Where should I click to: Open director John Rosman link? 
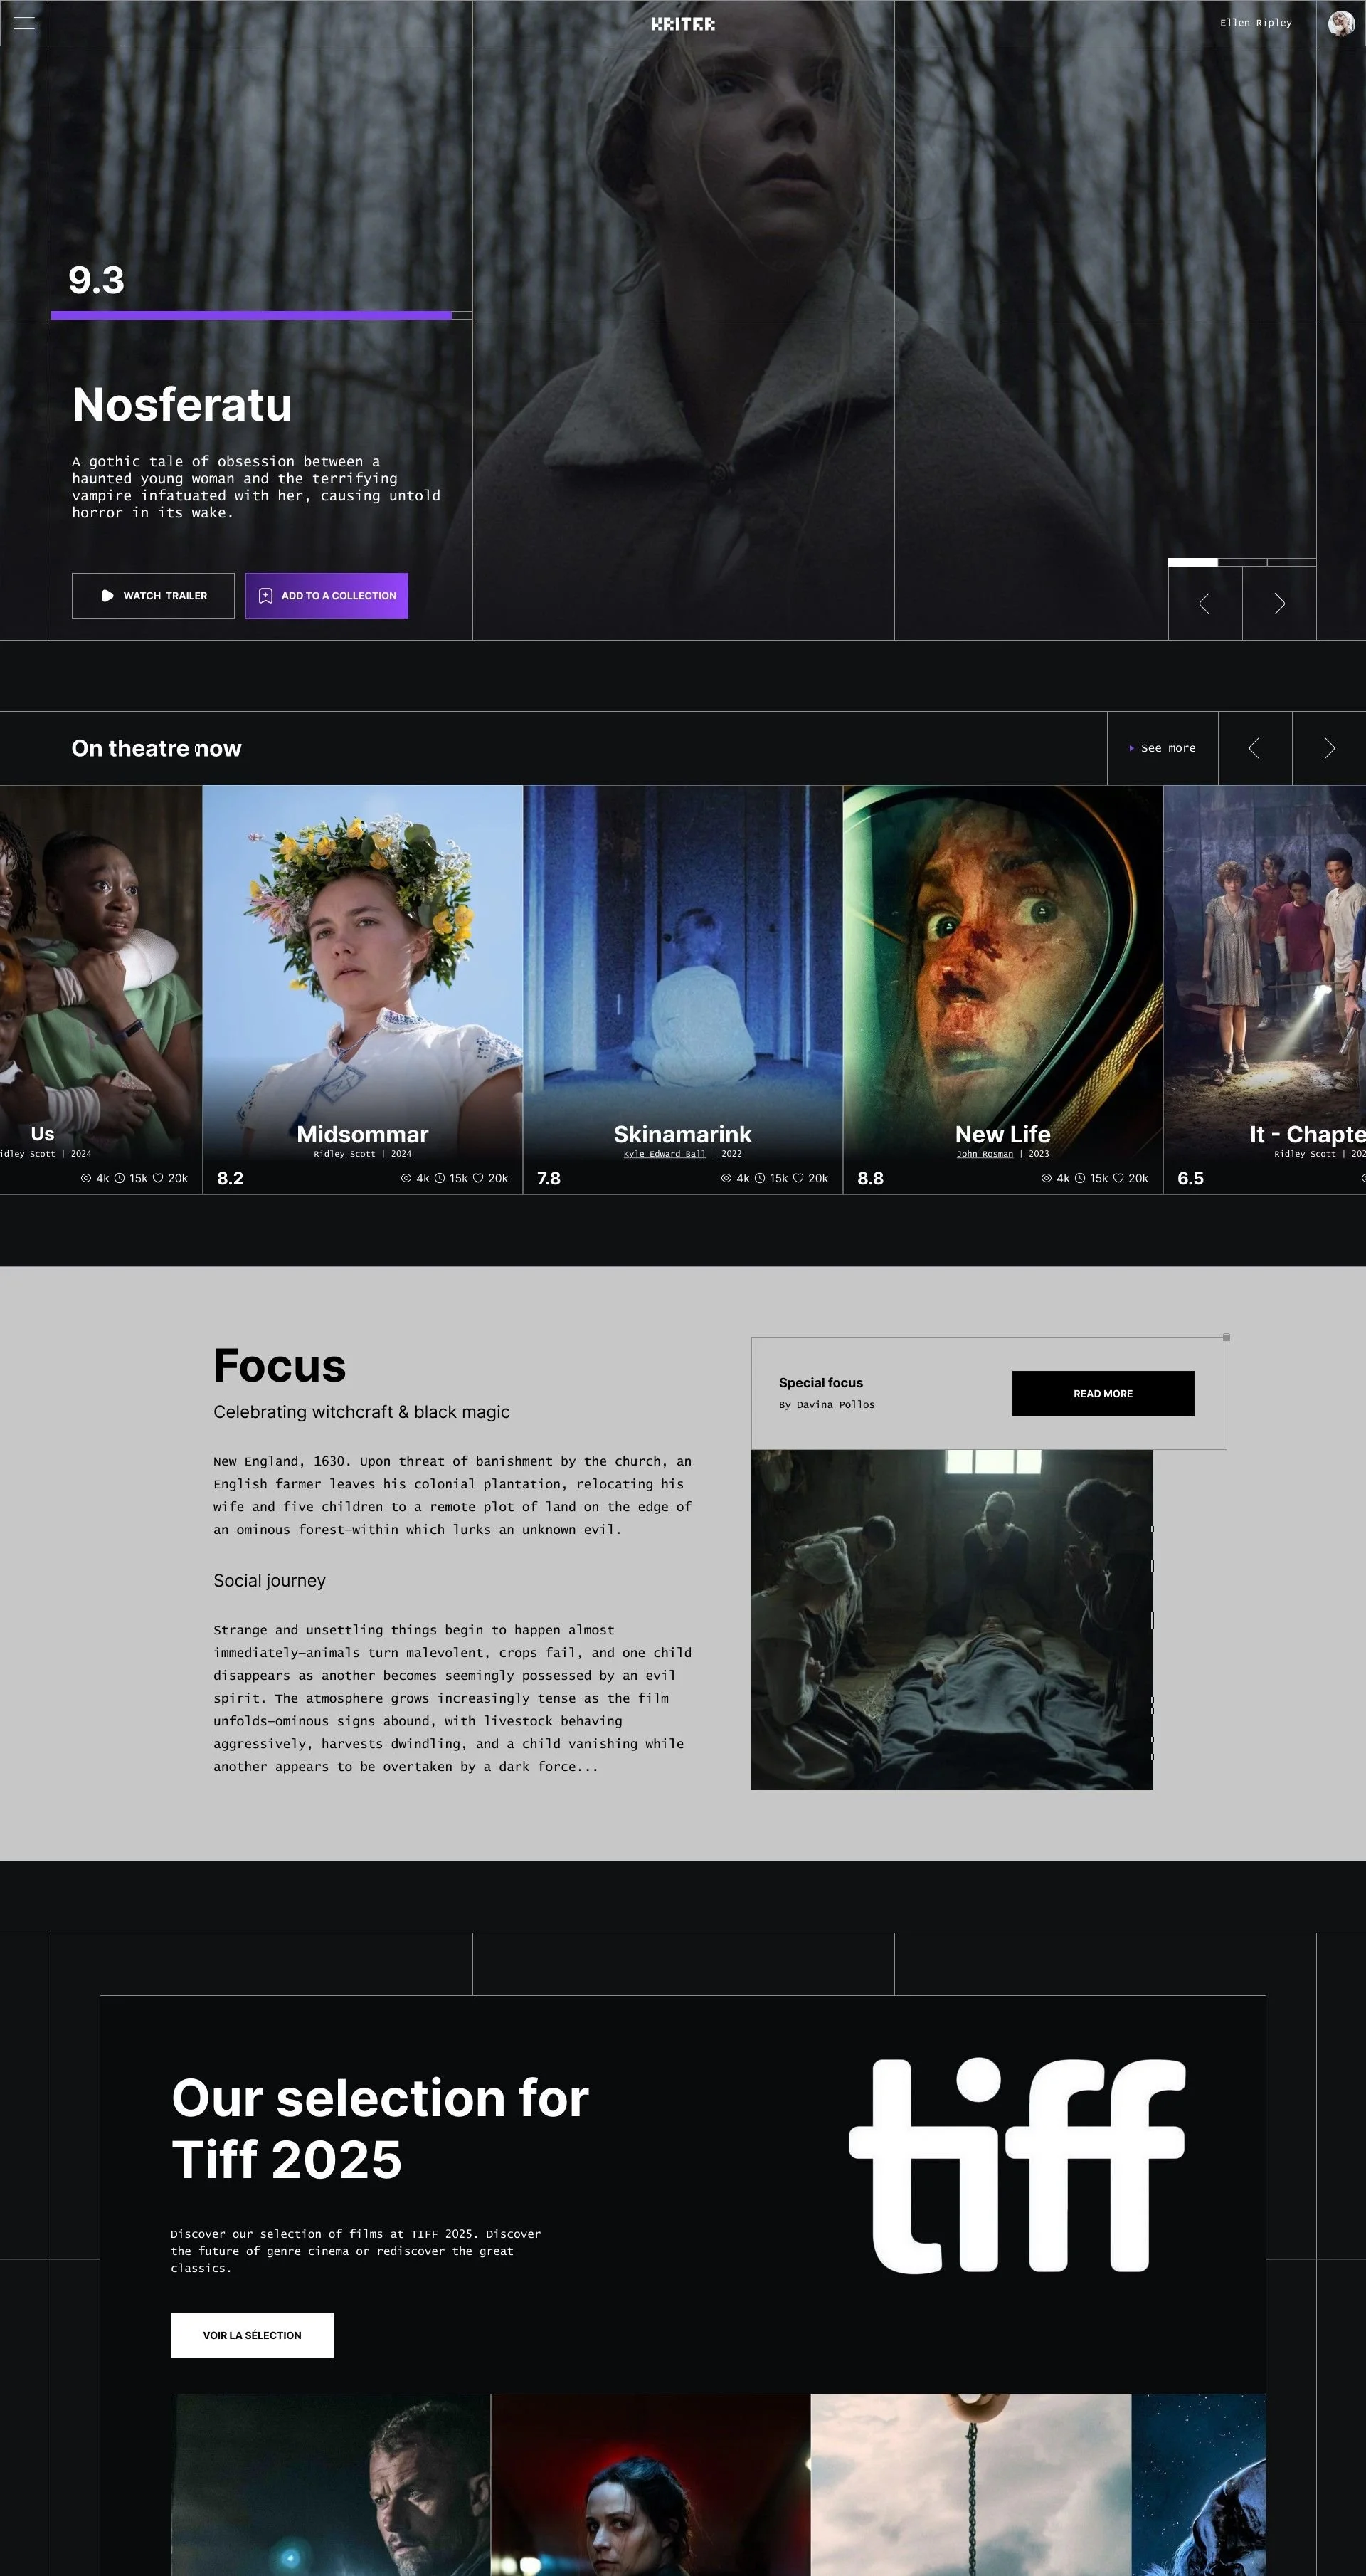coord(984,1154)
